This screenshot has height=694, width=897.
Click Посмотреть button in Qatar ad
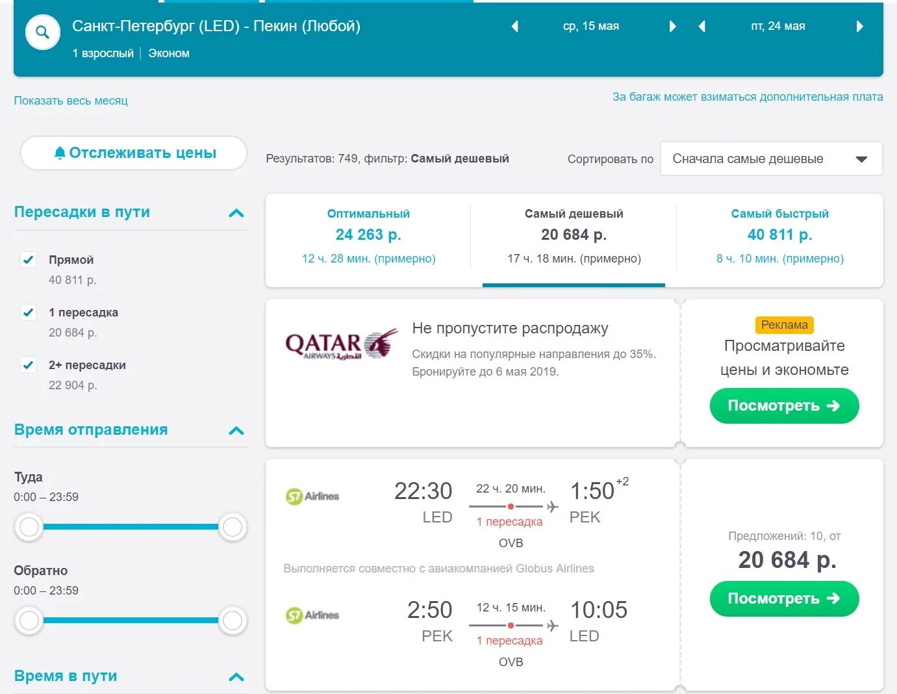pyautogui.click(x=784, y=405)
